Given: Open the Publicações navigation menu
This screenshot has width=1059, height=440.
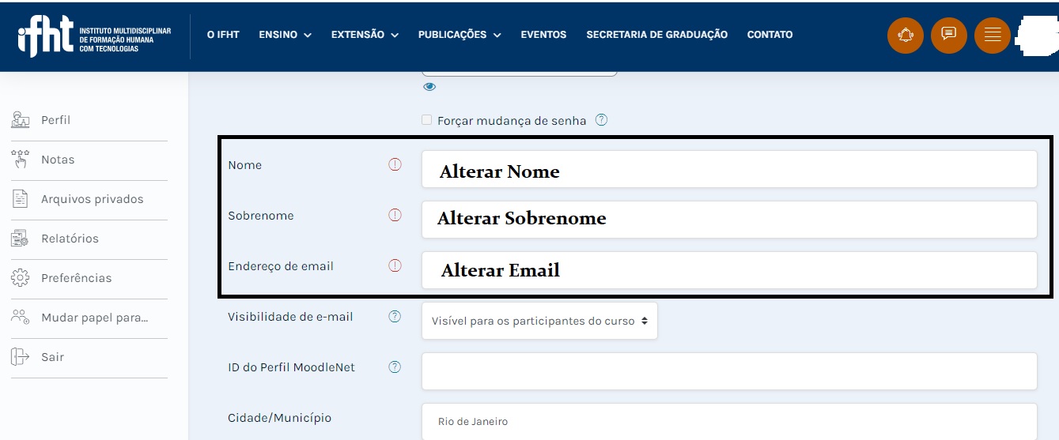Looking at the screenshot, I should (460, 35).
